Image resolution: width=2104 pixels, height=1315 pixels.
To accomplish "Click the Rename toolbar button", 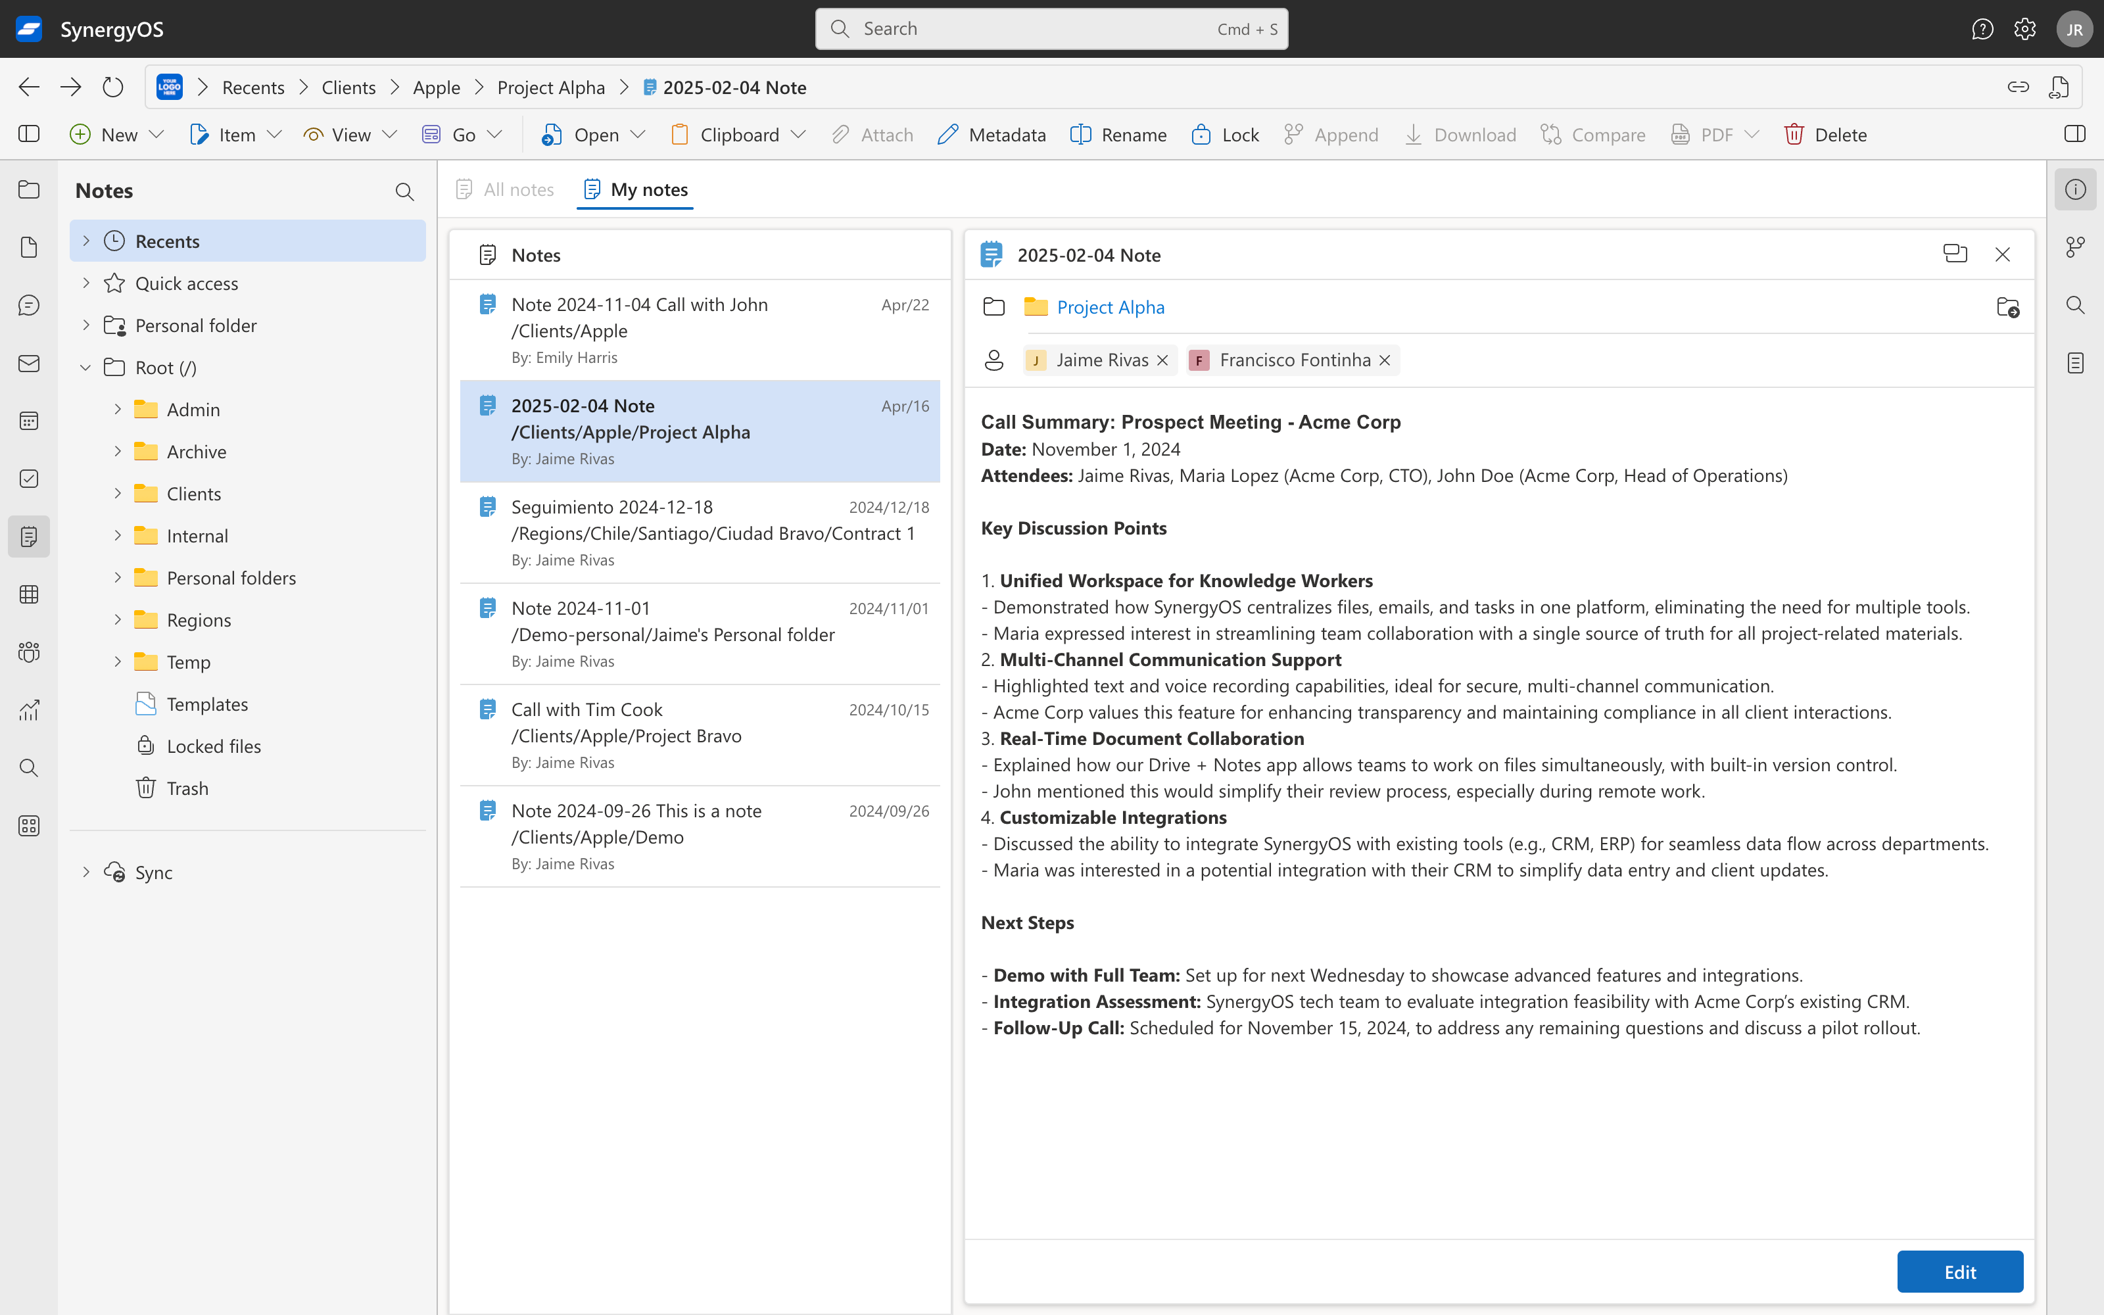I will tap(1118, 135).
